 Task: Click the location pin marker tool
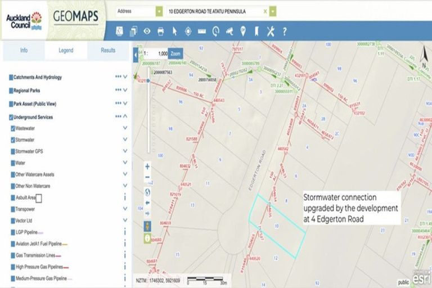pyautogui.click(x=243, y=31)
